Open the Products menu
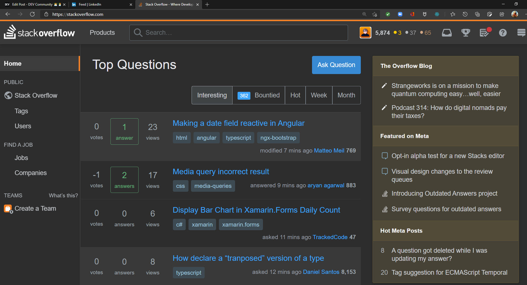This screenshot has width=527, height=285. pos(102,33)
